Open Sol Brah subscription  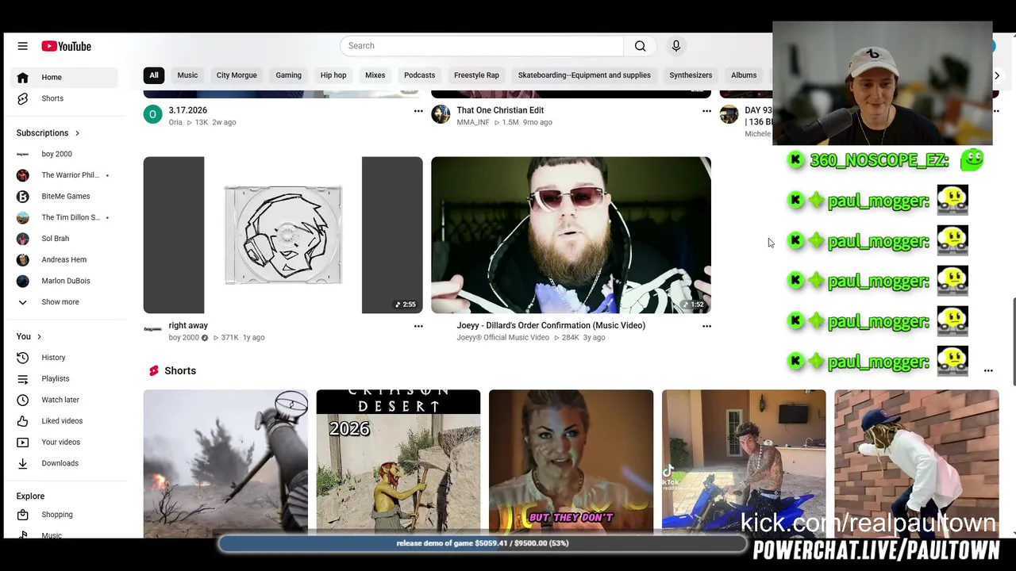(x=64, y=239)
